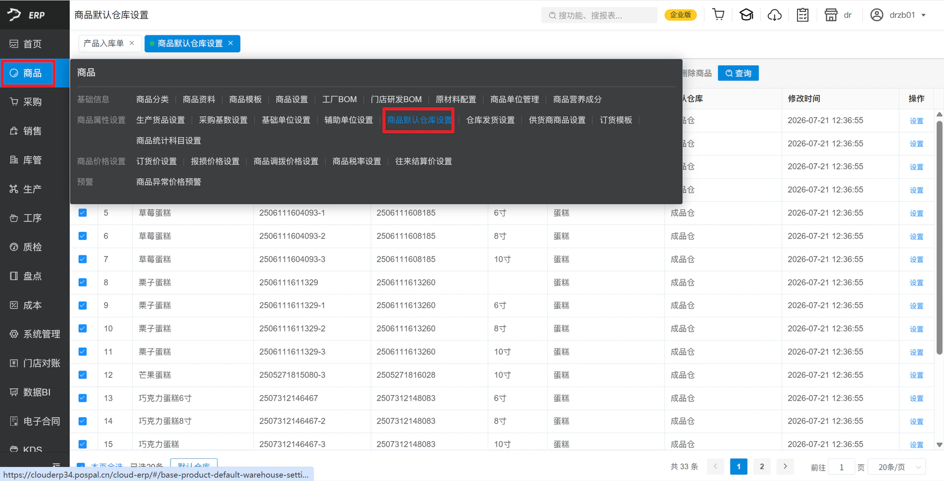Image resolution: width=944 pixels, height=481 pixels.
Task: Click 设置 link for row 8
Action: point(916,283)
